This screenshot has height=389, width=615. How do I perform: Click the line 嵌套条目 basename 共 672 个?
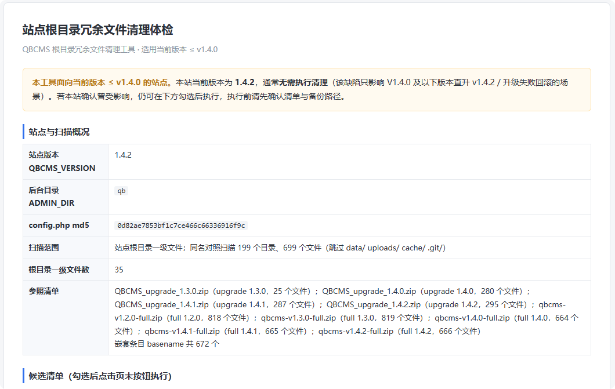[167, 344]
